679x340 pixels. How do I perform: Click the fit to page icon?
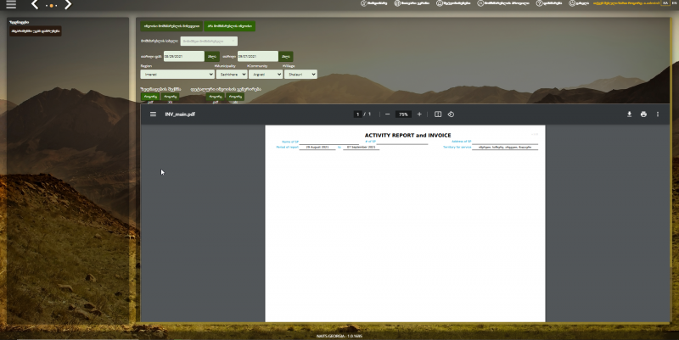point(438,114)
